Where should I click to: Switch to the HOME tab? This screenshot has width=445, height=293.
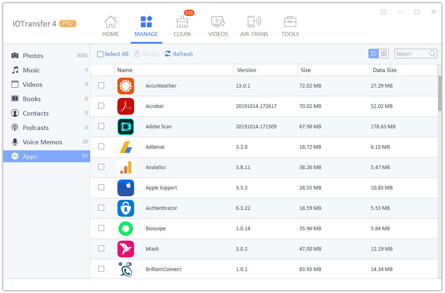(110, 26)
